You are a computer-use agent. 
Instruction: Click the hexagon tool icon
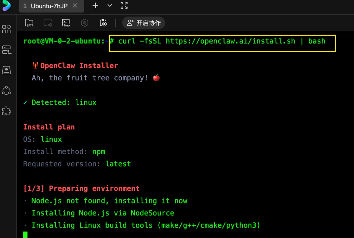[x=85, y=23]
